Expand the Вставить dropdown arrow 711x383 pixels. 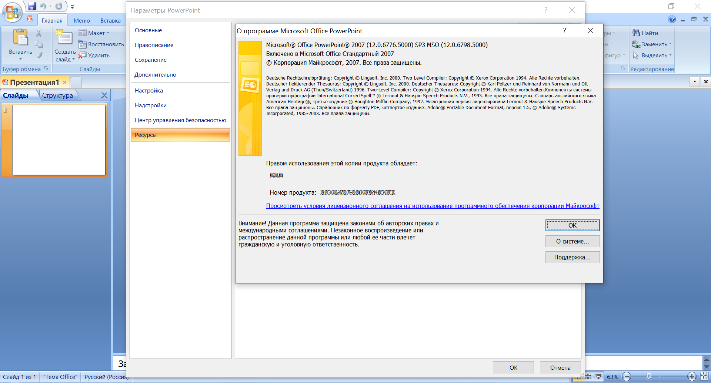click(x=20, y=59)
